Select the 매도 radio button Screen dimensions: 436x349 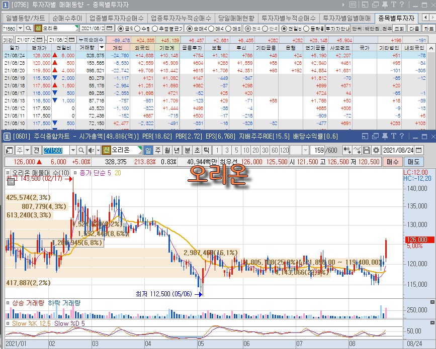click(228, 28)
